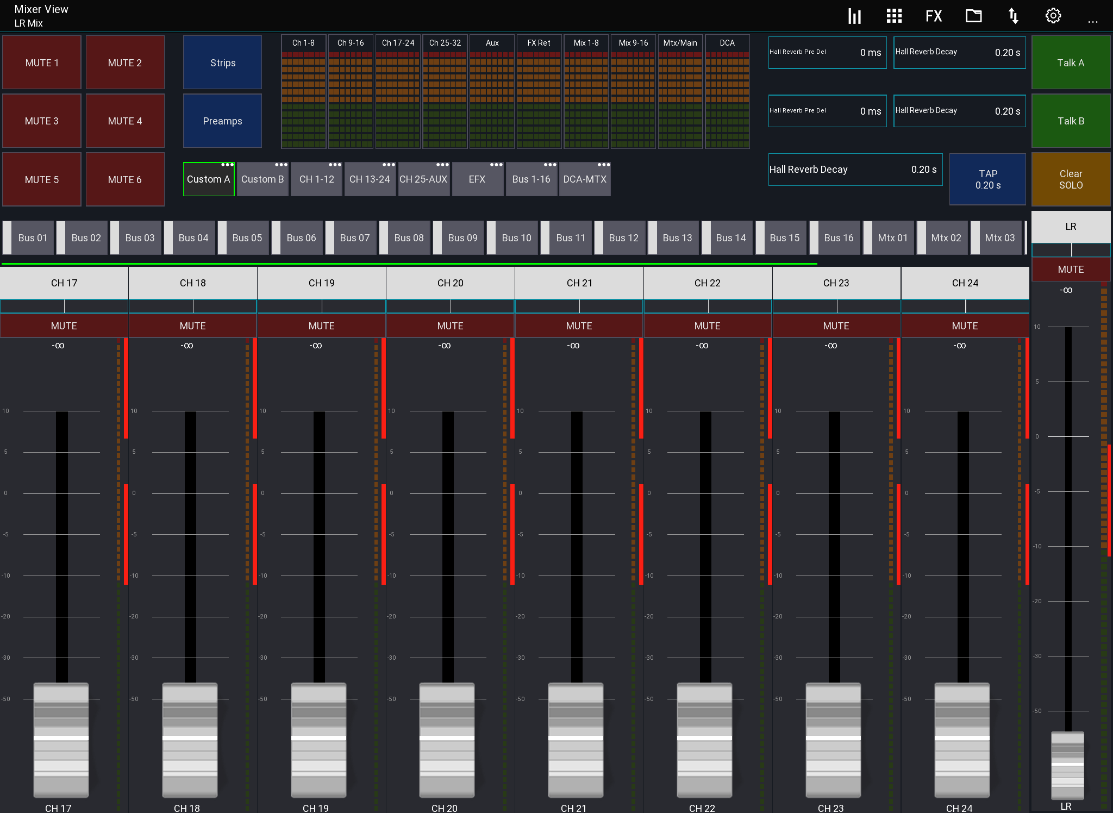Toggle MUTE 3 mute group
The width and height of the screenshot is (1113, 813).
coord(41,121)
